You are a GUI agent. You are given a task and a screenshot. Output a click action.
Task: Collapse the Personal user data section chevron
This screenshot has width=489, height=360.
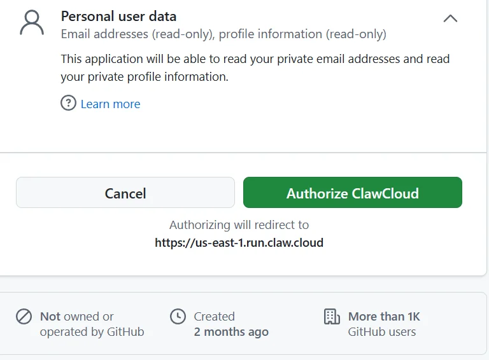coord(450,18)
